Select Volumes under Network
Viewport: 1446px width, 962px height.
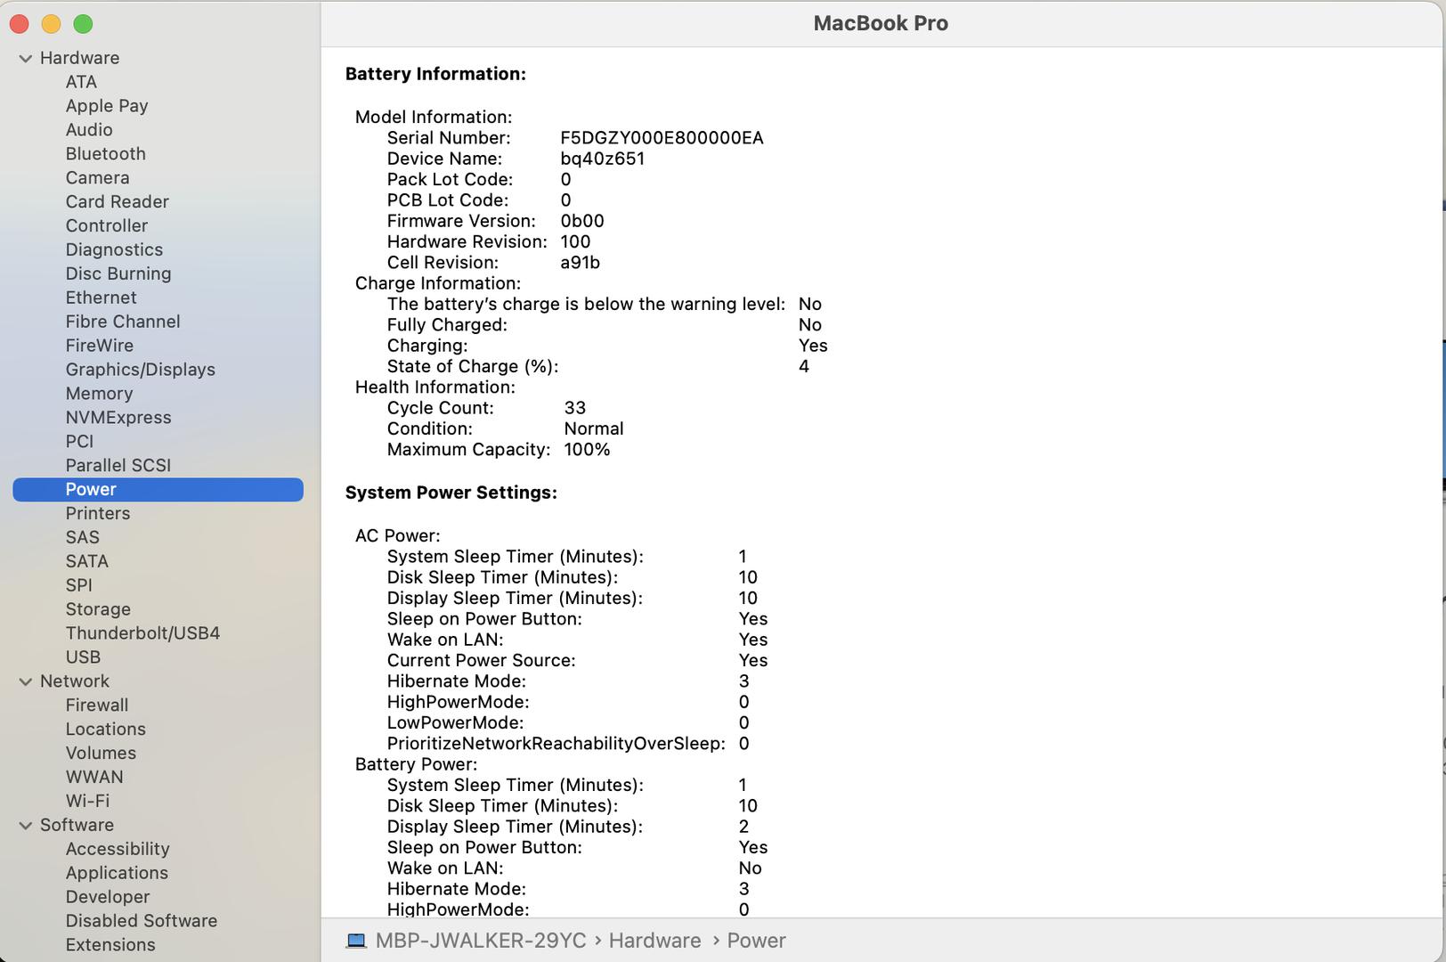pyautogui.click(x=101, y=754)
